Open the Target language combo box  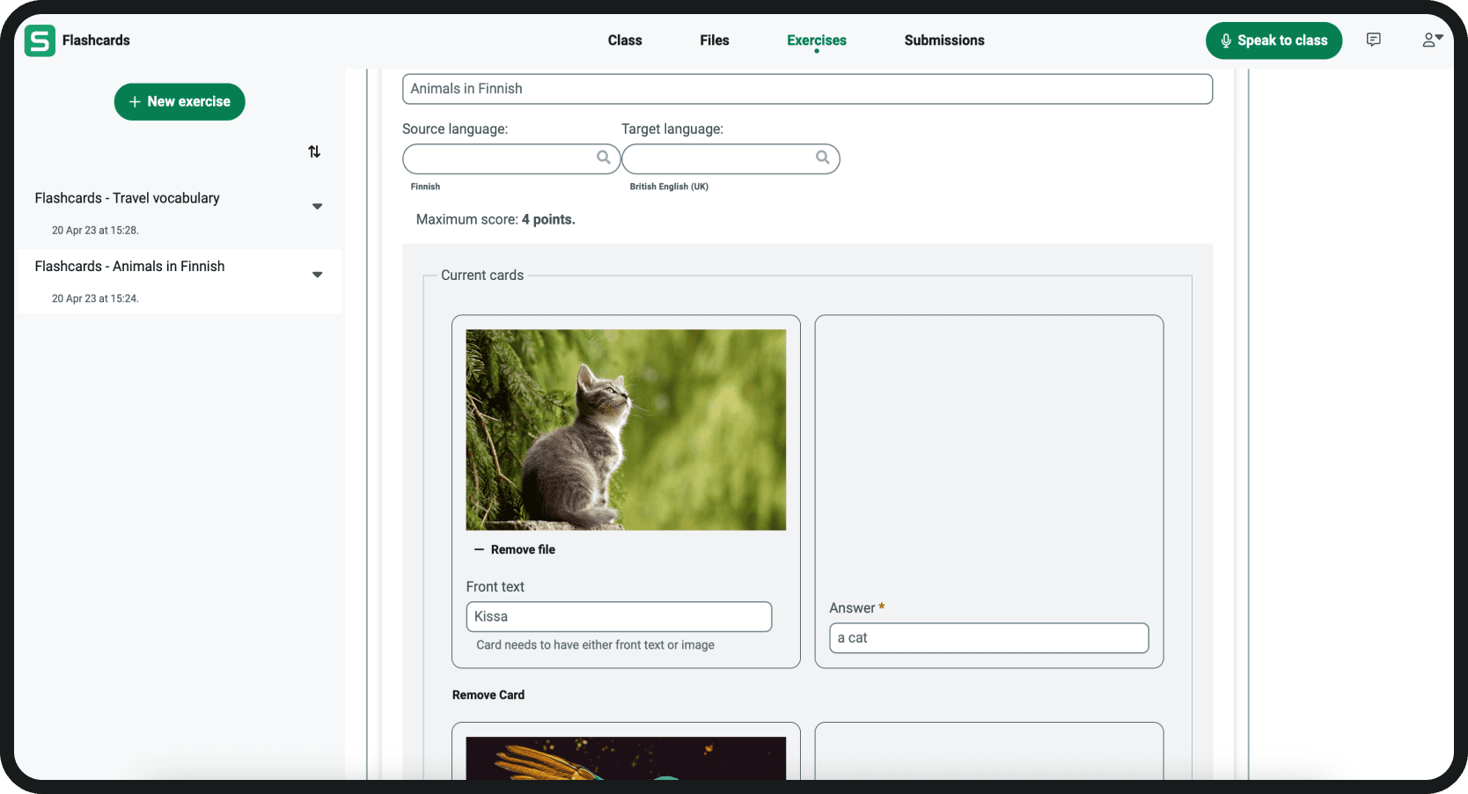719,159
